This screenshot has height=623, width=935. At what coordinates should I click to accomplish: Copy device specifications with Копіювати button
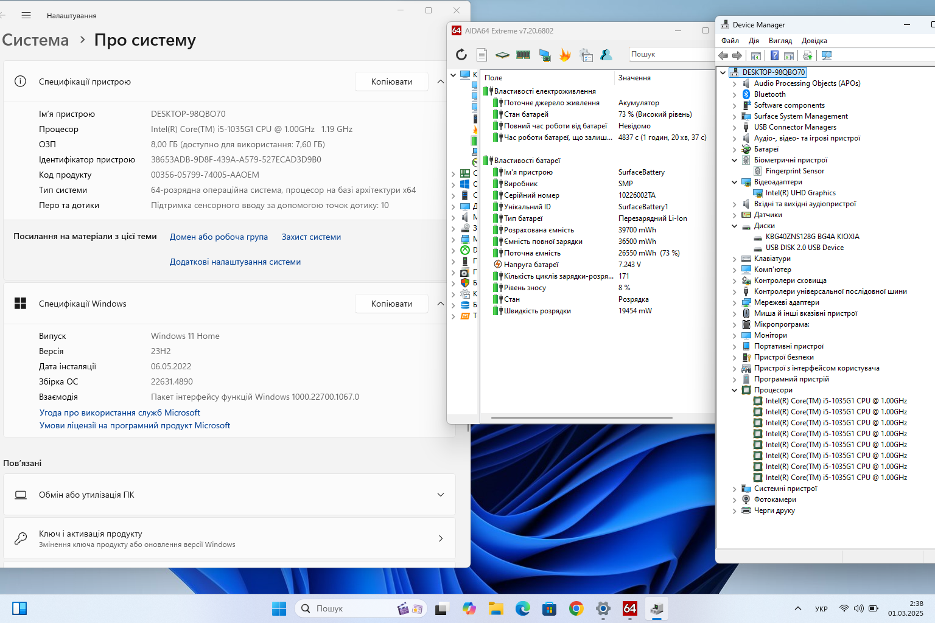tap(392, 82)
